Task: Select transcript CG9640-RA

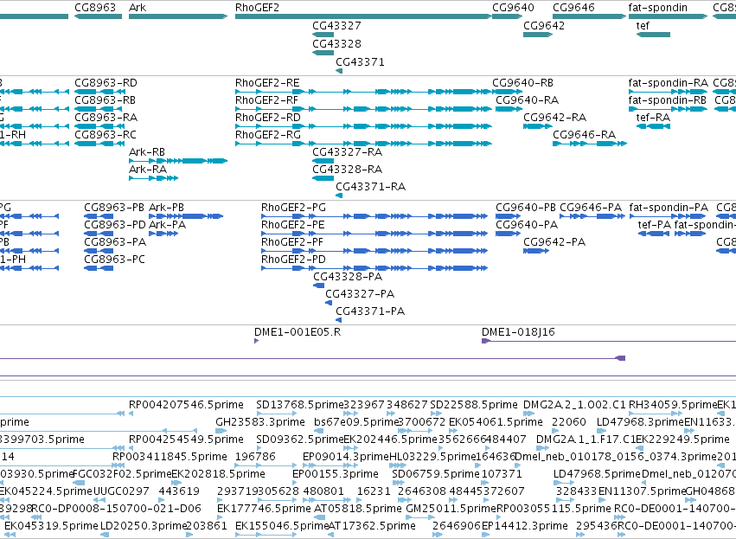Action: [x=527, y=100]
